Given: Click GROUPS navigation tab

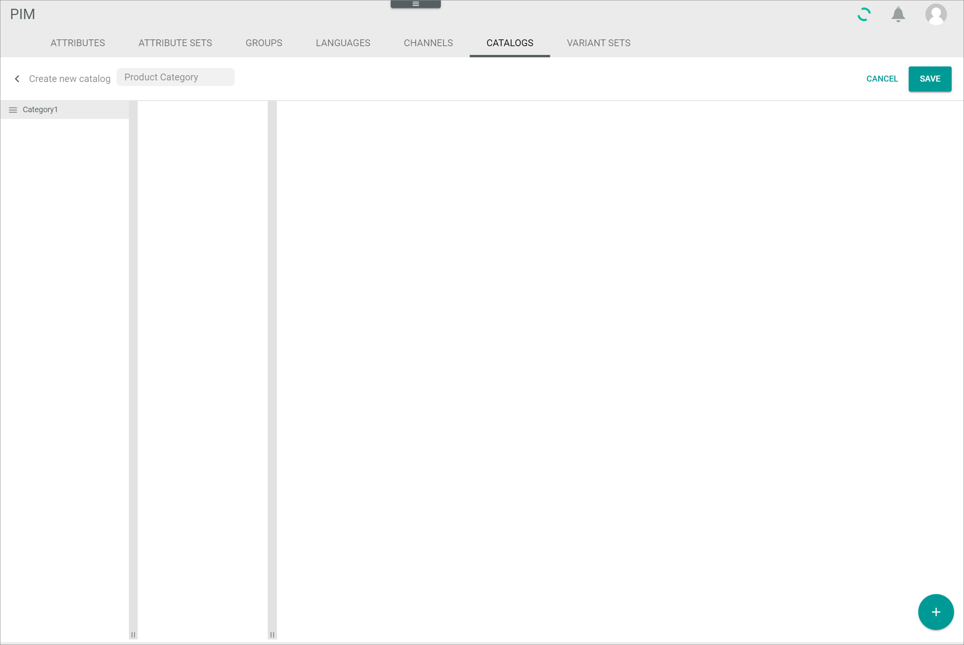Looking at the screenshot, I should pyautogui.click(x=264, y=43).
